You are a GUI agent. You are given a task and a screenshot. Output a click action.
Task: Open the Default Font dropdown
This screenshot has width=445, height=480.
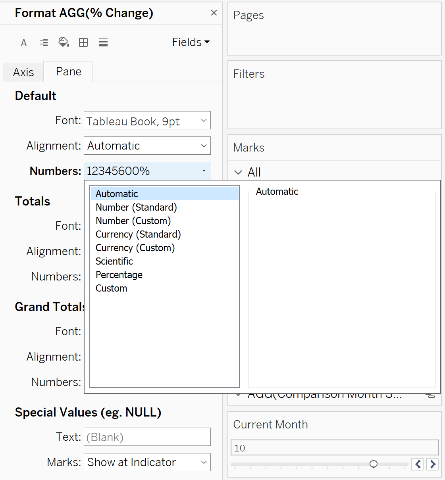(147, 121)
